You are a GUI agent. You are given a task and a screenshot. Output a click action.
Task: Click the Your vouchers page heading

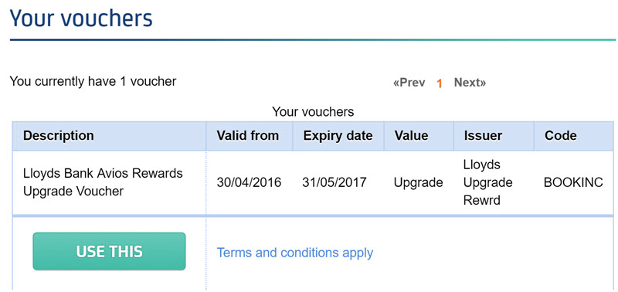click(x=81, y=18)
